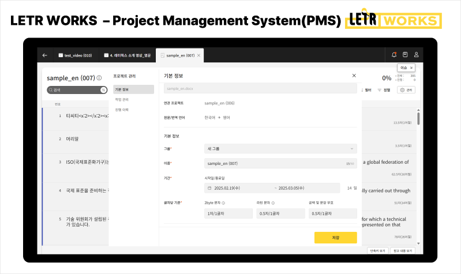Click the 라틴 문자 field 0.5자/1글자

pyautogui.click(x=280, y=213)
